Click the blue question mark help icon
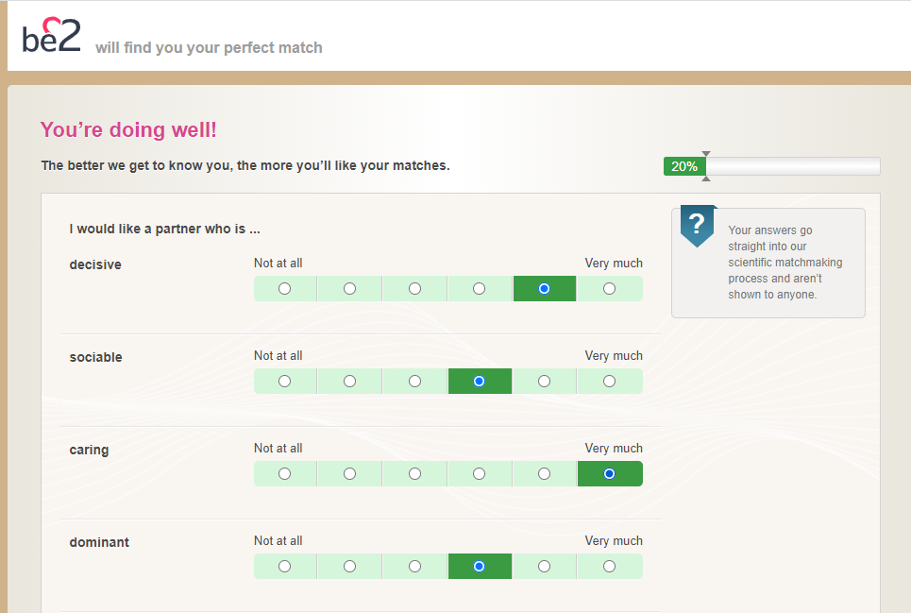 698,226
